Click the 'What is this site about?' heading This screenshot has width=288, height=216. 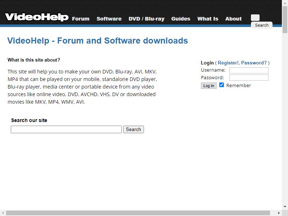(x=34, y=60)
